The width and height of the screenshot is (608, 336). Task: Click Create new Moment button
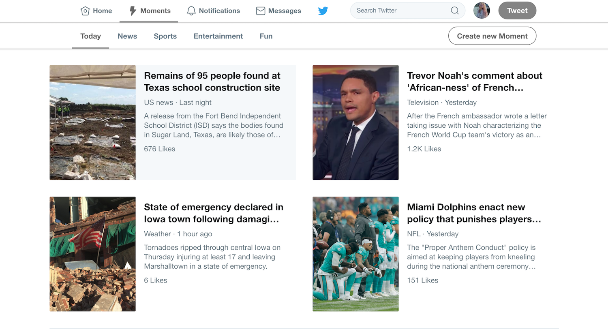point(492,36)
